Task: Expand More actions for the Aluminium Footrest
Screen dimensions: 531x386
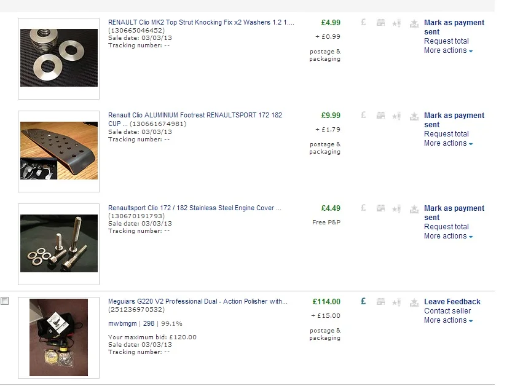Action: (449, 143)
